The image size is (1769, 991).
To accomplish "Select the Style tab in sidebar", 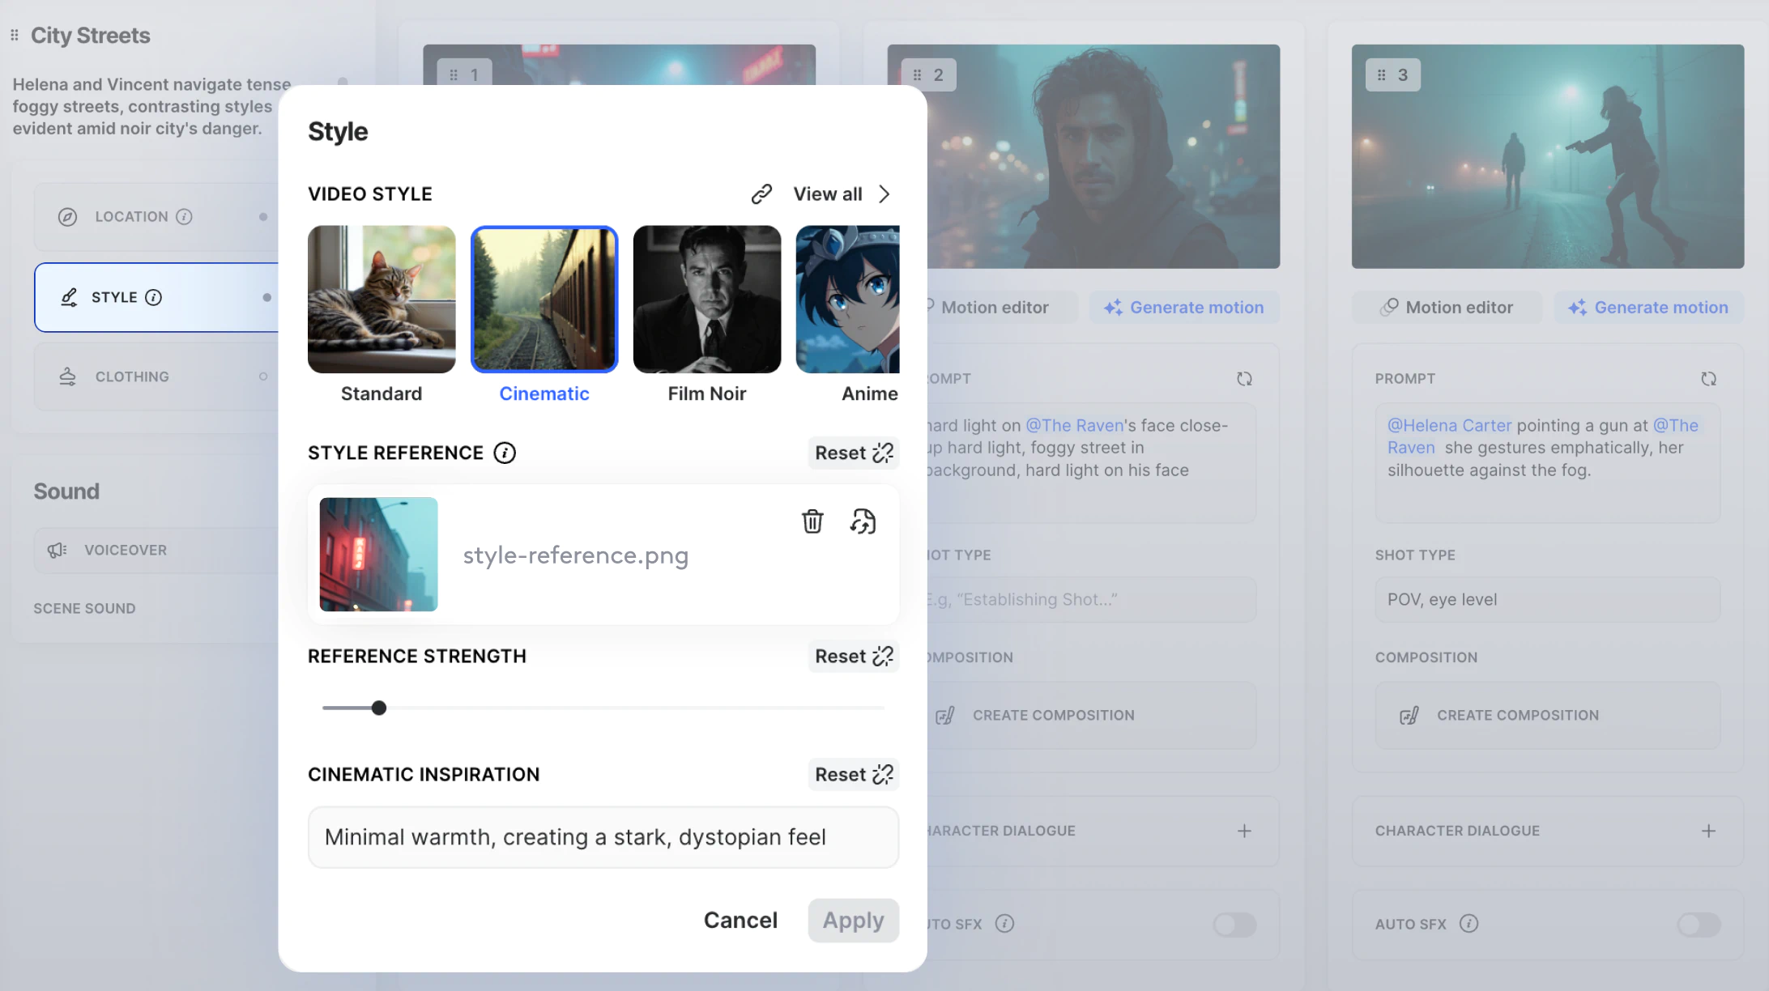I will [x=157, y=297].
